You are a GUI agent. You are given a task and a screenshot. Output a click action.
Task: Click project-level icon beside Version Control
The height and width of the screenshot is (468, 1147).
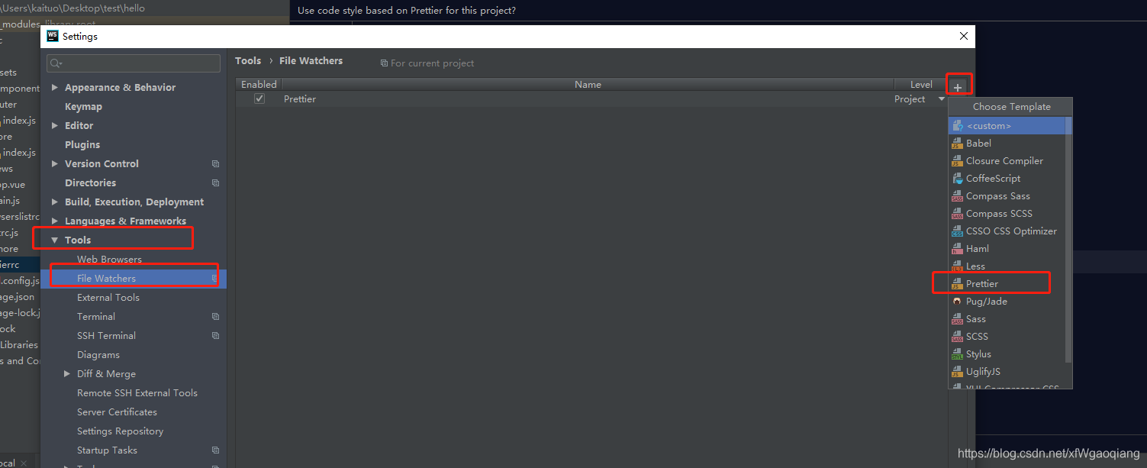point(215,164)
